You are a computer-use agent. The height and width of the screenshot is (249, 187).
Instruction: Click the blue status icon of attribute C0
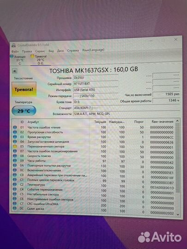coord(15,175)
